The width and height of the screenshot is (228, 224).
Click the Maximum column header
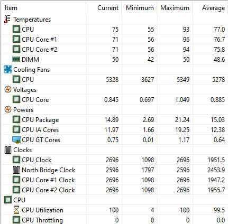click(175, 8)
